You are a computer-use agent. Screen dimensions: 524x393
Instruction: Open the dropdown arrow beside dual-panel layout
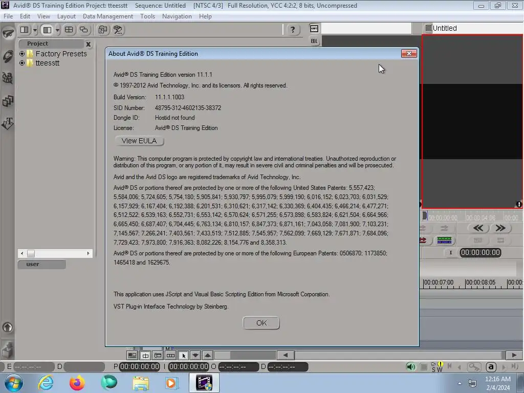(x=57, y=30)
